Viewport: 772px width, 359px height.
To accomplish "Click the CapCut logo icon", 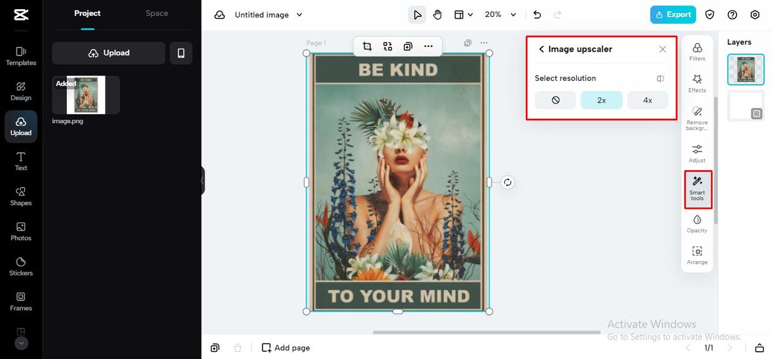I will click(21, 14).
